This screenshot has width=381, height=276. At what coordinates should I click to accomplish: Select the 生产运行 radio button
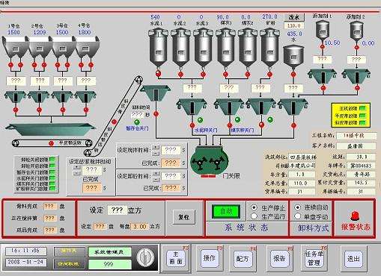tap(254, 216)
